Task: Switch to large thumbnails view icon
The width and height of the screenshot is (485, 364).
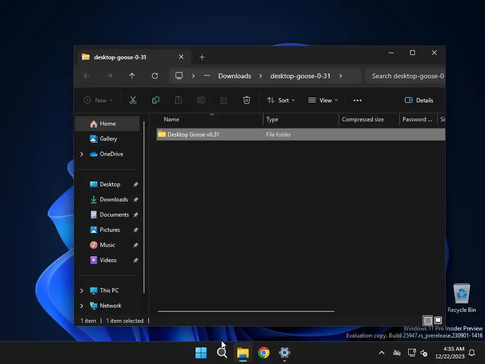Action: [x=438, y=320]
